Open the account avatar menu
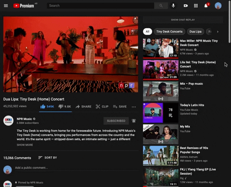Viewport: 231px width, 187px height. click(x=218, y=6)
